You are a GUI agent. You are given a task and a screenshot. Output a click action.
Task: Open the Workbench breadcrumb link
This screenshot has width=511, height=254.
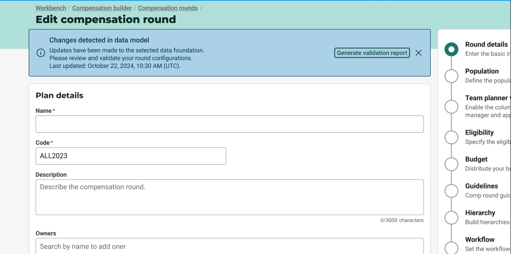click(51, 8)
